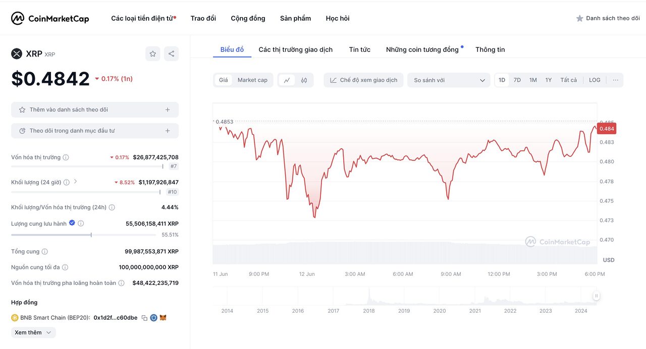
Task: Click max supply 100,000,000,000 XRP
Action: point(149,267)
